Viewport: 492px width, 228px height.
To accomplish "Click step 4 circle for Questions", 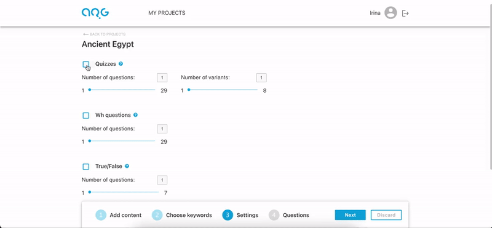I will tap(274, 215).
